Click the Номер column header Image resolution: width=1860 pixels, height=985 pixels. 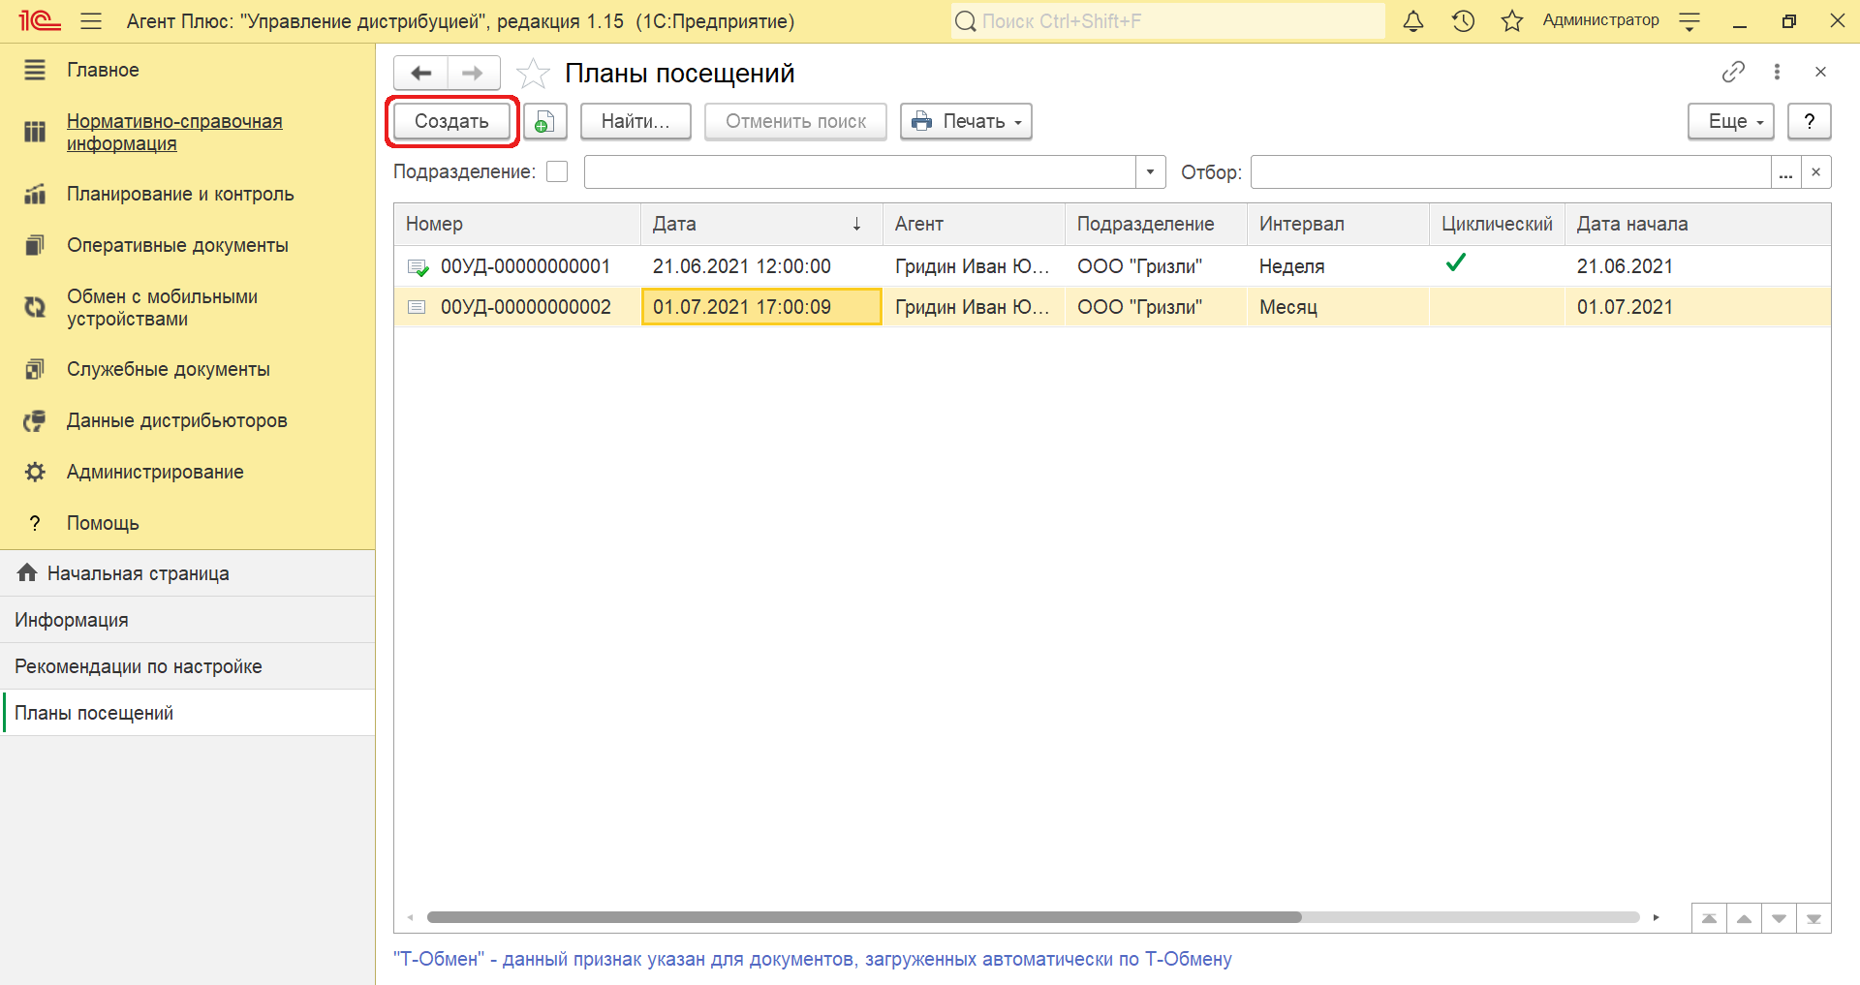(x=517, y=224)
